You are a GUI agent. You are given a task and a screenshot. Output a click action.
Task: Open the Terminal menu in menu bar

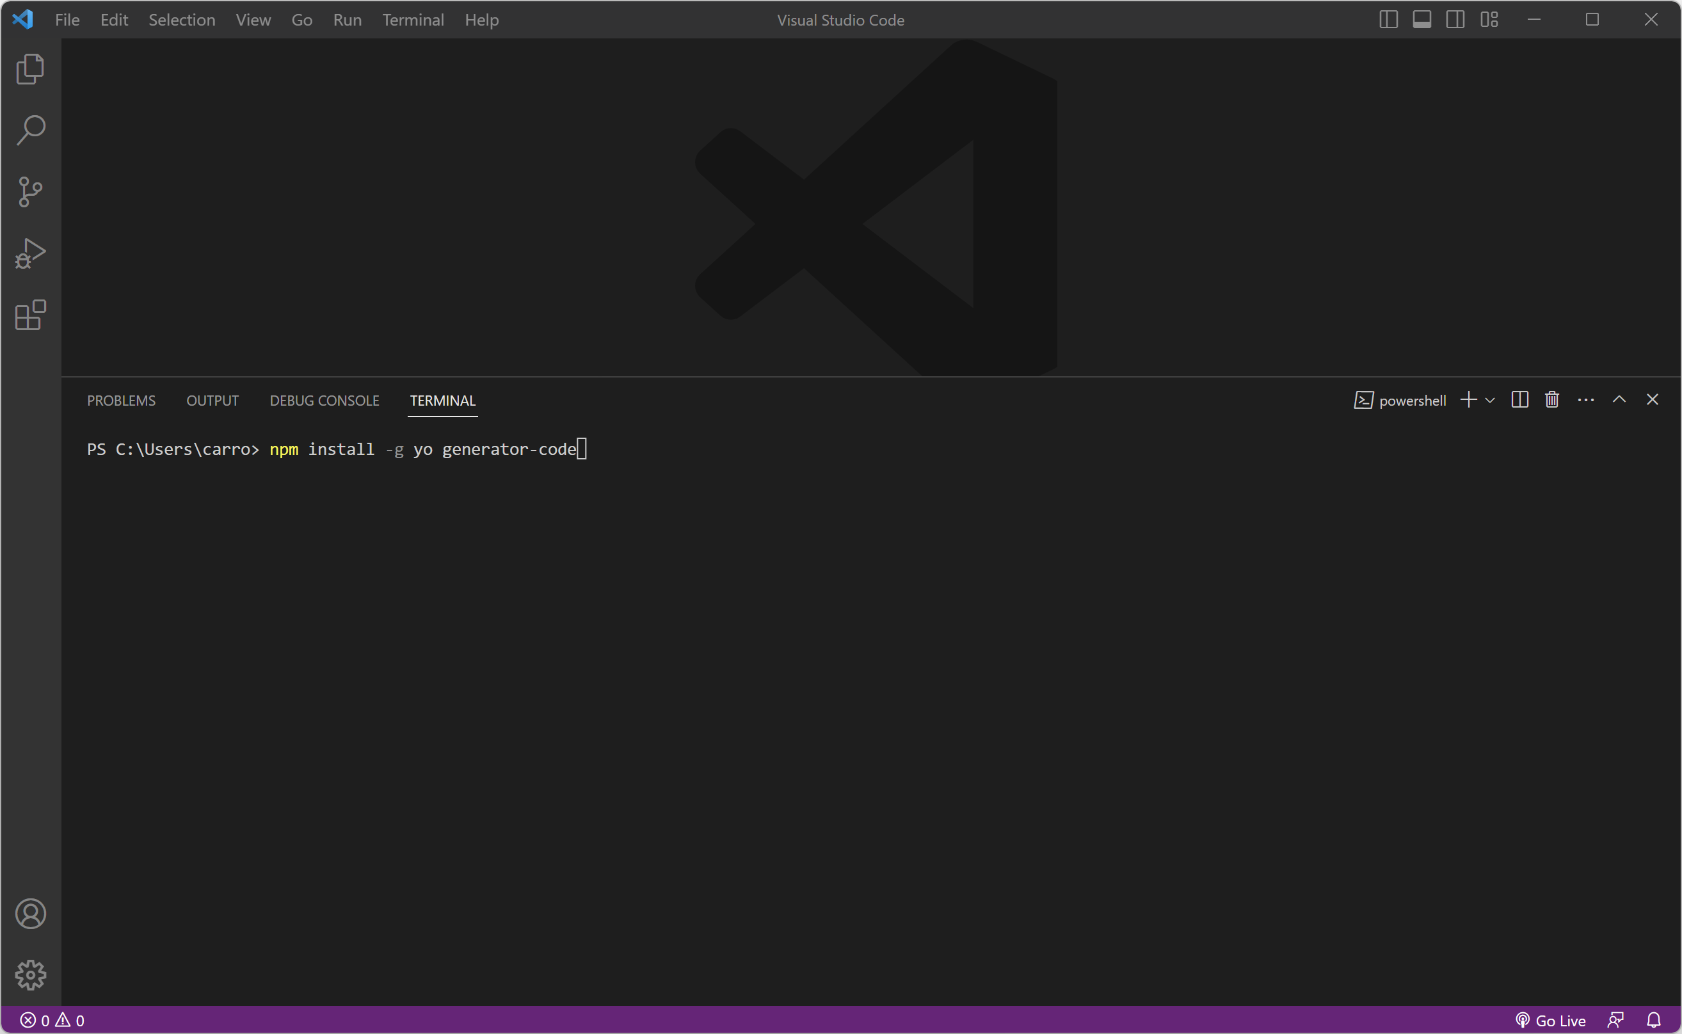coord(412,20)
